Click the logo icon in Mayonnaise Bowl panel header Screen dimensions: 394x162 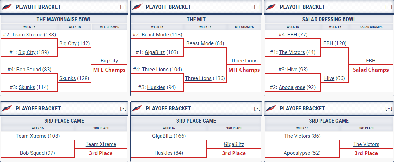7,7
